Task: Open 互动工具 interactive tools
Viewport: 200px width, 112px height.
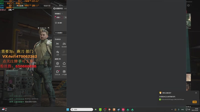Action: pyautogui.click(x=57, y=73)
